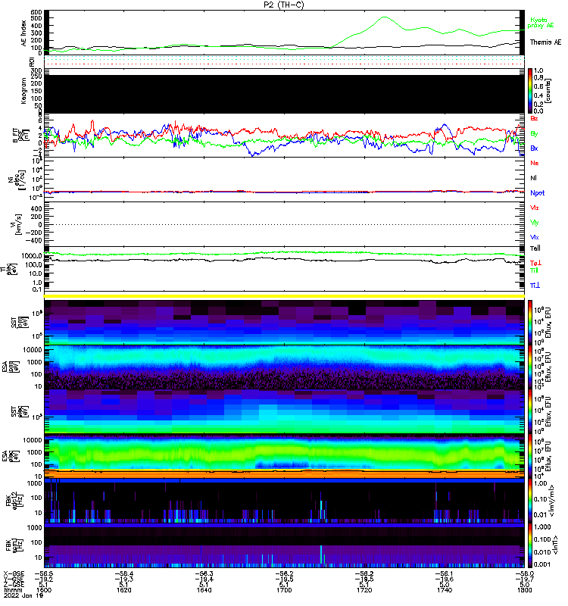Viewport: 568px width, 606px height.
Task: Select the blue Npot legend label
Action: tap(537, 193)
